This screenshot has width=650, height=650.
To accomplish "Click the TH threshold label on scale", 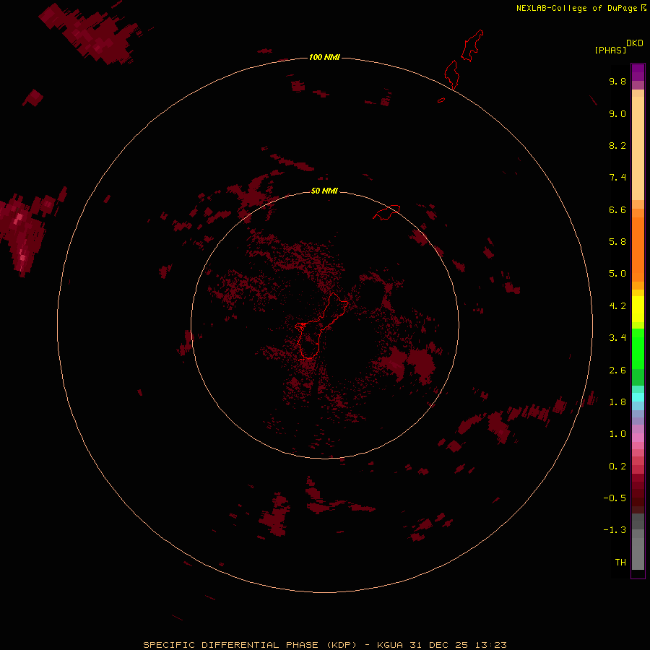I will [620, 563].
